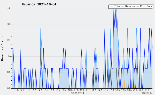Screen dimensions: 155x95
Task: Click the orange Bots legend line
Action: [144, 6]
